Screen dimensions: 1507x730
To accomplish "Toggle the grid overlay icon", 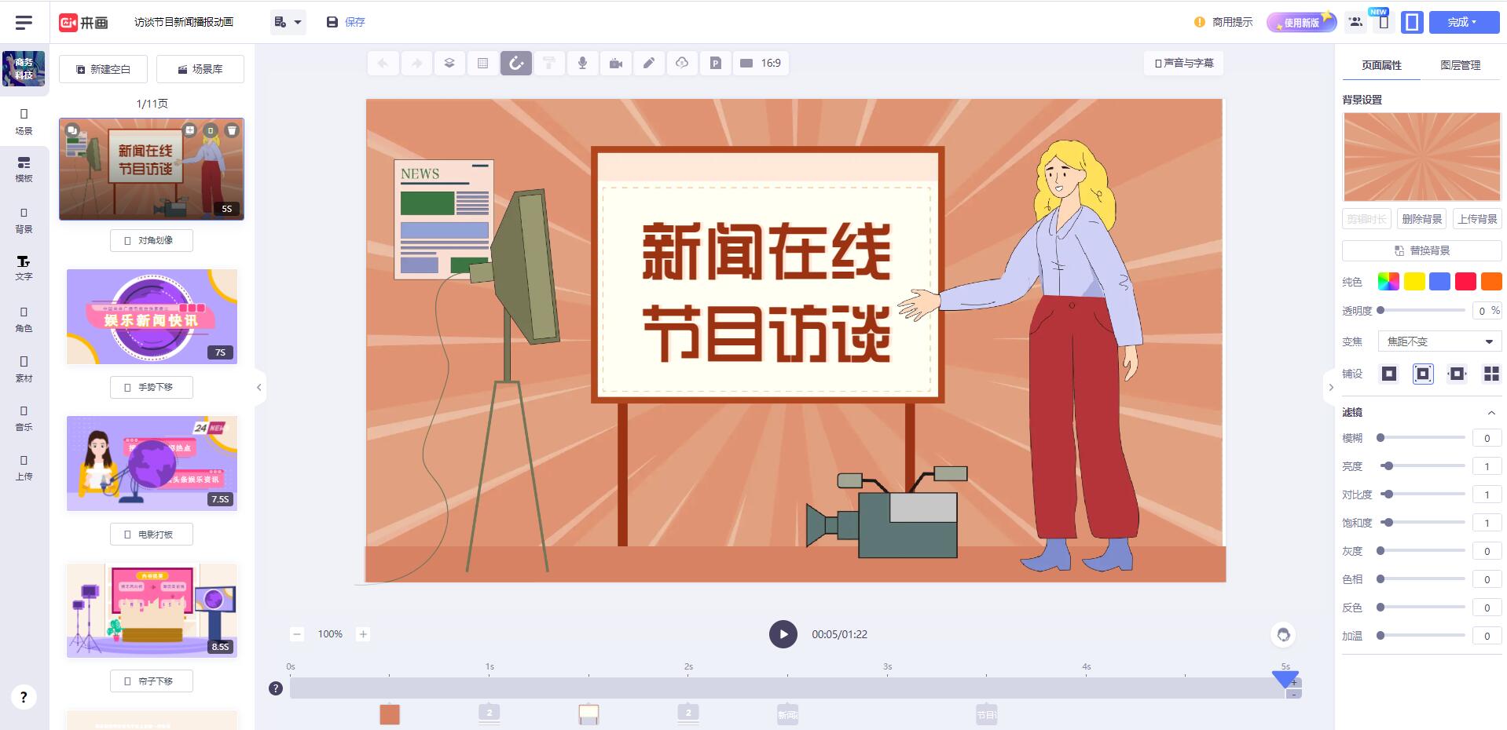I will pyautogui.click(x=483, y=63).
